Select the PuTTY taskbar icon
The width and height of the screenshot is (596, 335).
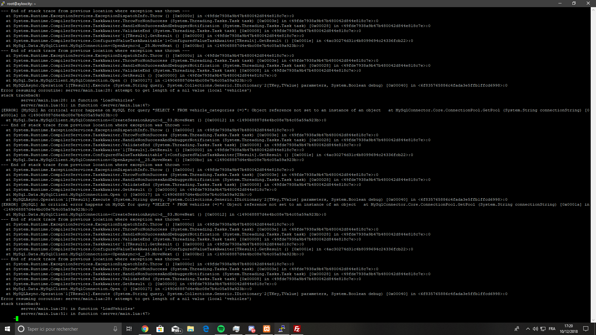coord(282,329)
